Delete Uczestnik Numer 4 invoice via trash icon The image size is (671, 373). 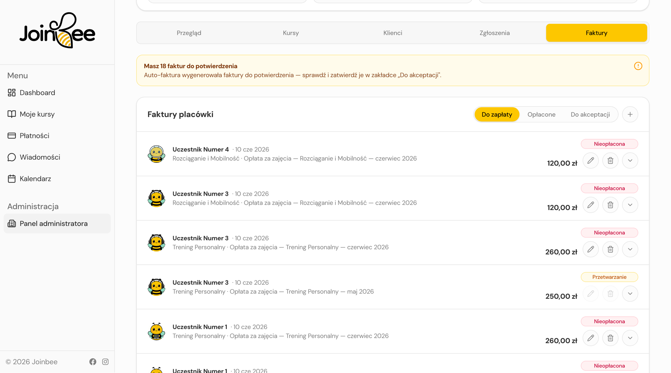pyautogui.click(x=610, y=161)
